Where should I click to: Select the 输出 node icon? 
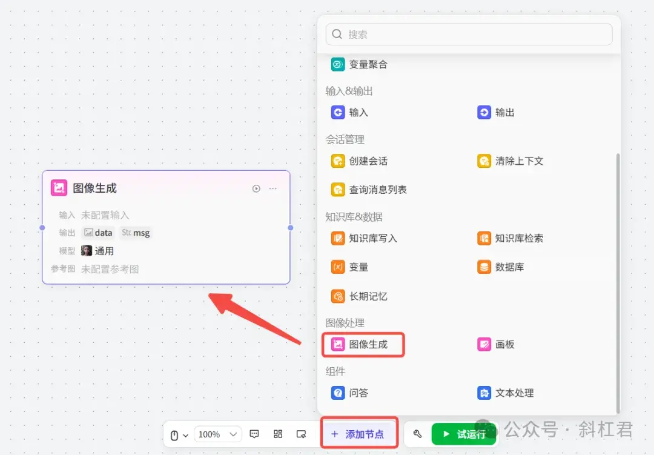tap(484, 112)
